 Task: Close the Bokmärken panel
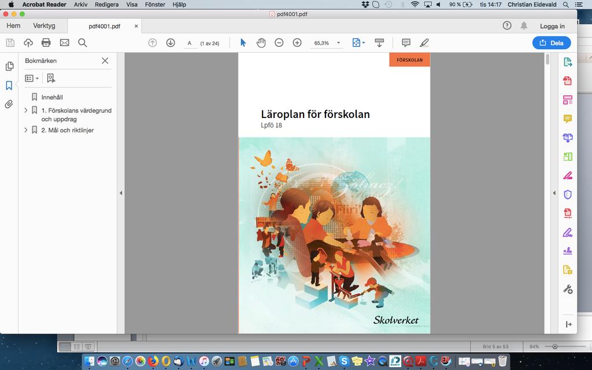point(105,61)
